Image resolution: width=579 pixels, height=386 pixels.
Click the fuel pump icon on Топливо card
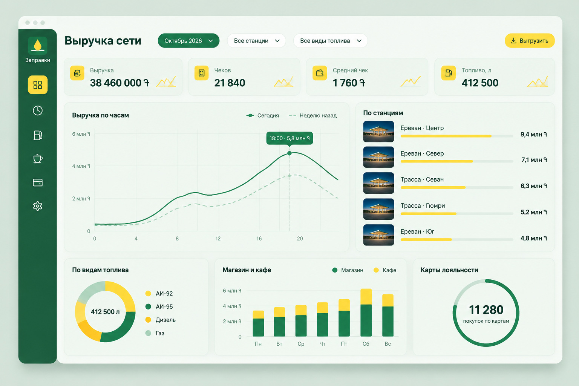coord(449,73)
